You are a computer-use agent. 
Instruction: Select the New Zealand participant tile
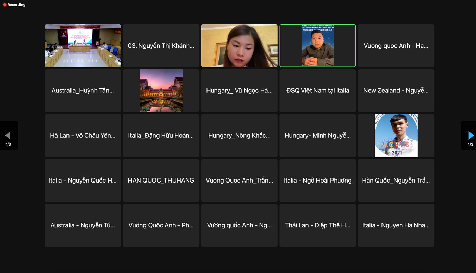pos(396,90)
